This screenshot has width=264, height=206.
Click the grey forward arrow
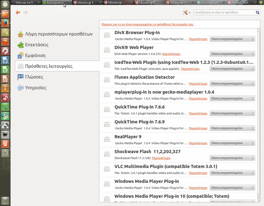click(x=25, y=12)
